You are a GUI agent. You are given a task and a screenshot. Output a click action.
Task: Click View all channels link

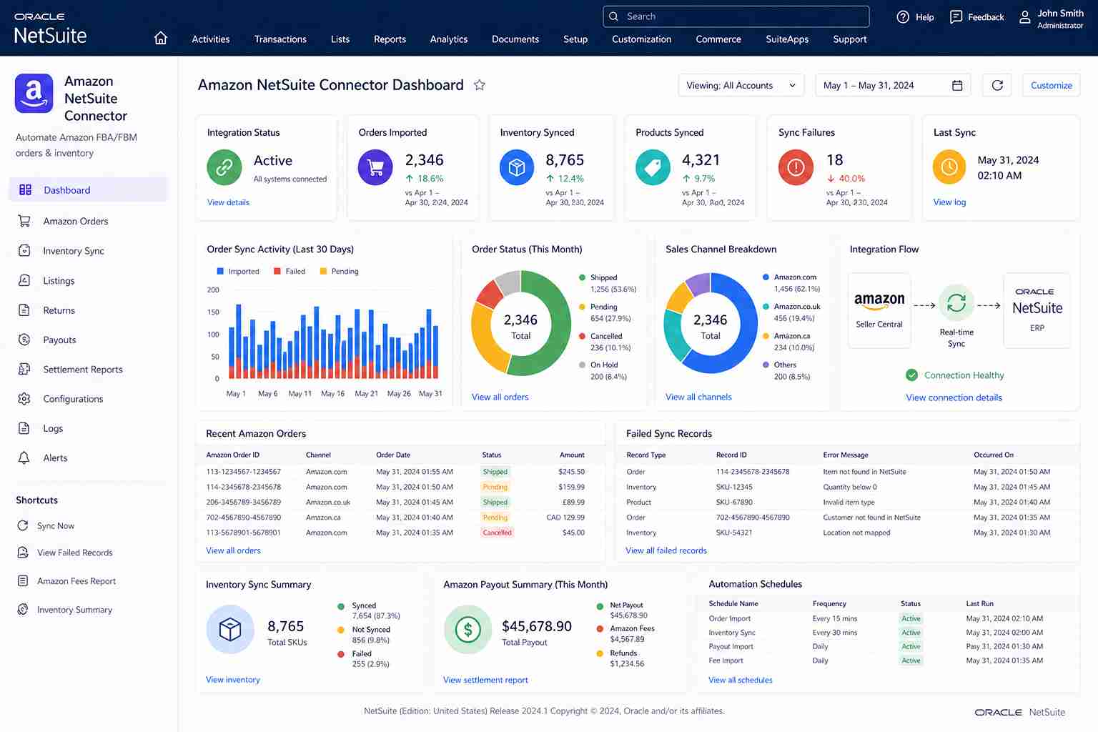(x=698, y=397)
